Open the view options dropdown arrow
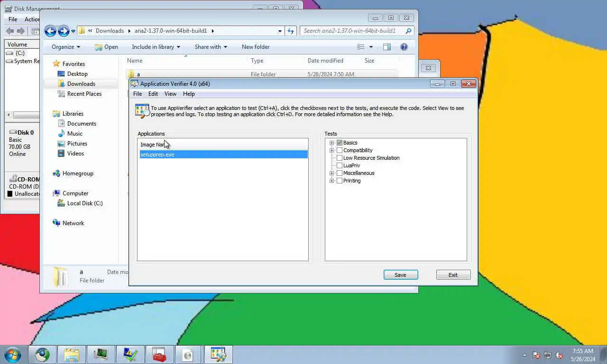607x364 pixels. point(371,47)
